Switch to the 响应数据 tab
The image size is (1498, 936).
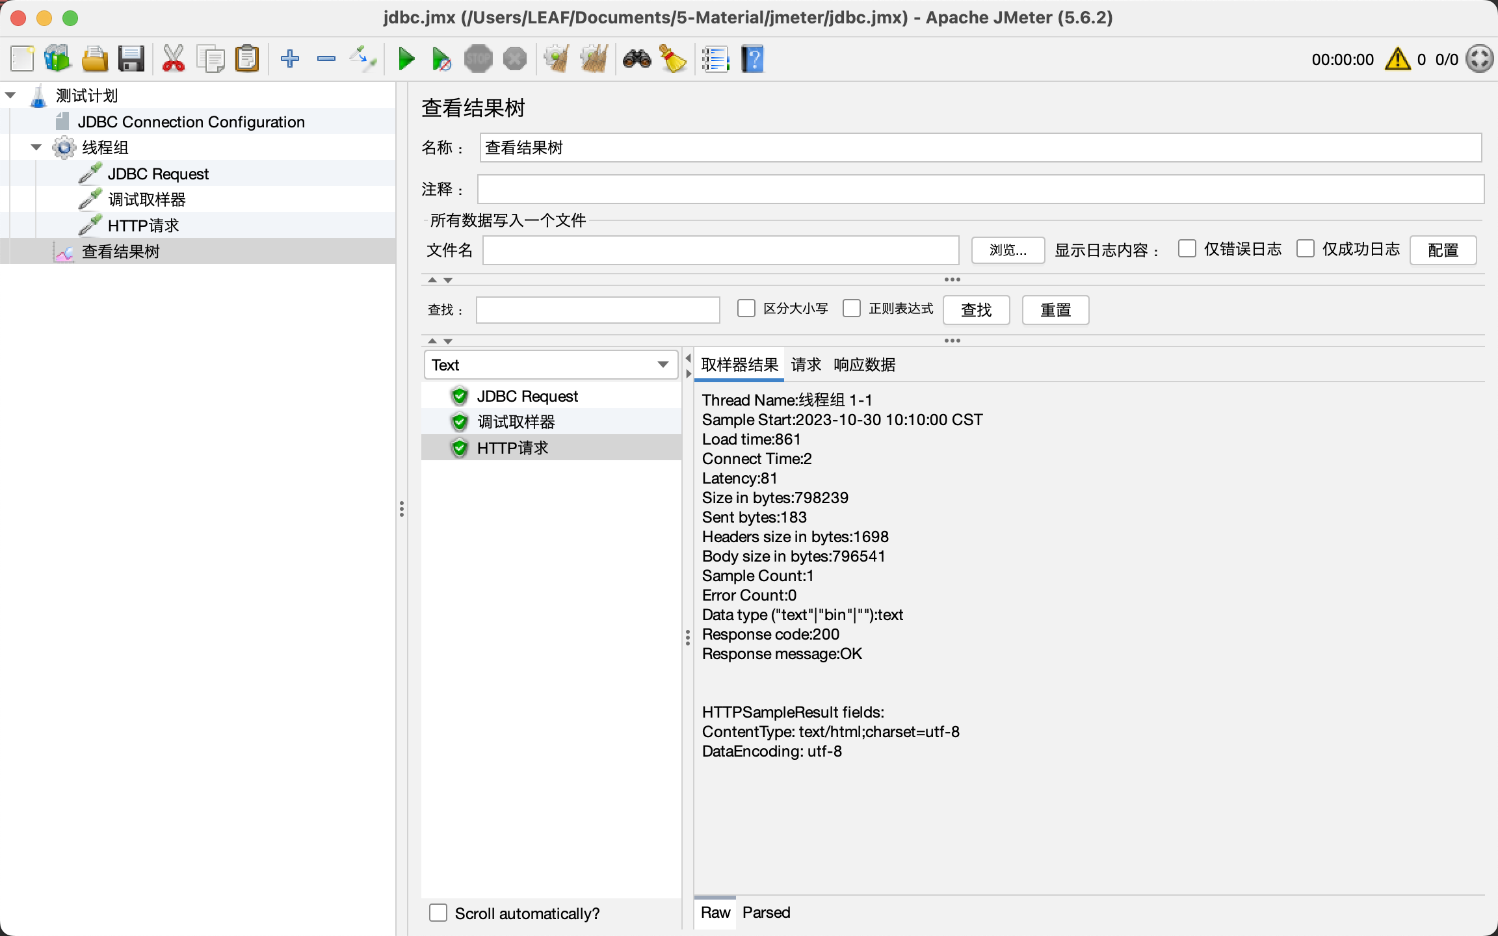pyautogui.click(x=864, y=365)
